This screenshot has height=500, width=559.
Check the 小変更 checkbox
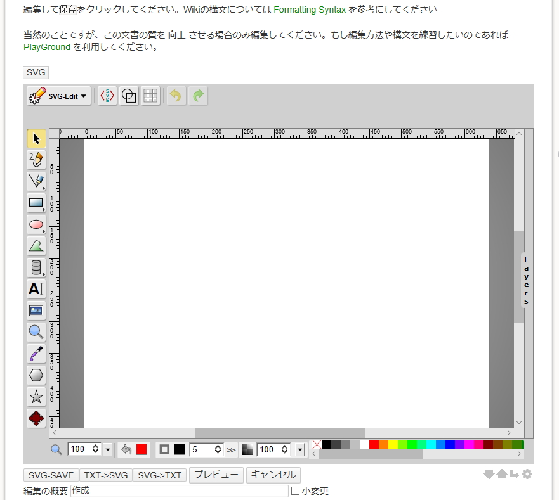coord(295,491)
